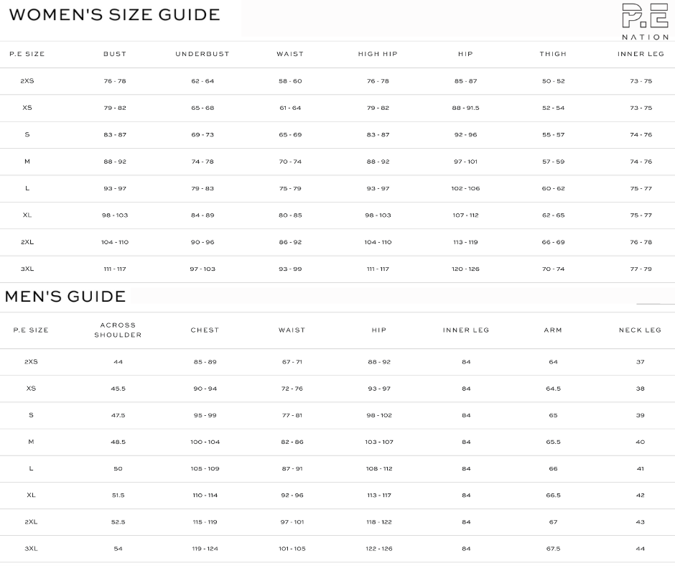The height and width of the screenshot is (566, 675).
Task: Click the women's XL bust value 98 - 103
Action: tap(115, 215)
